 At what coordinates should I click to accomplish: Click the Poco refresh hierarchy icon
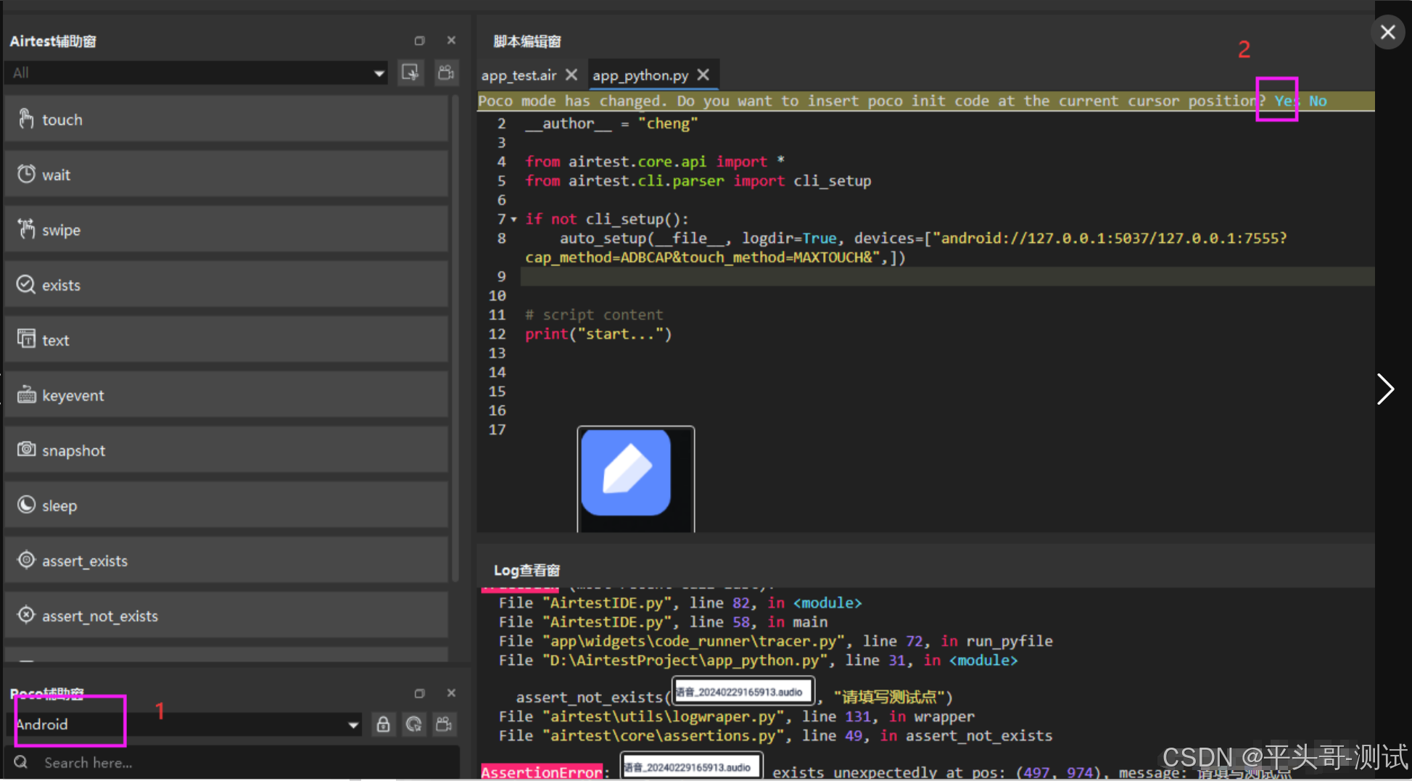(x=413, y=724)
